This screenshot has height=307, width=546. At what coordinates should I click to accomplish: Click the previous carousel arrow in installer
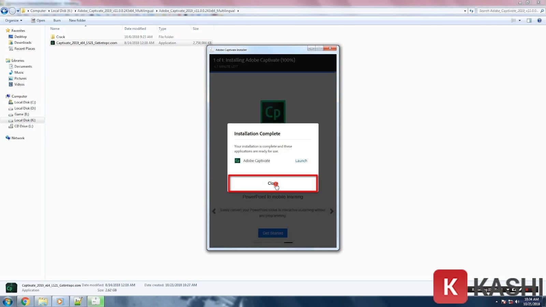(214, 211)
